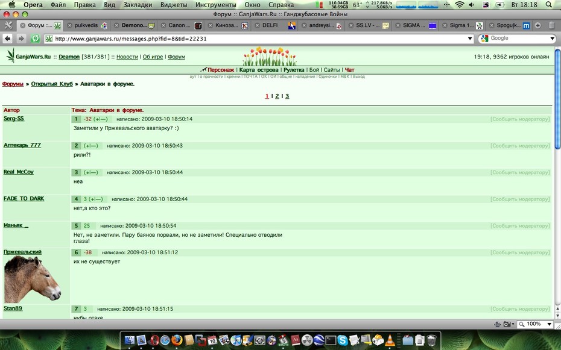561x350 pixels.
Task: Open the Рулетка link
Action: (294, 70)
